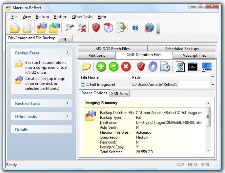Select the C Full Image.xml row name
Viewport: 225px width, 173px height.
(x=101, y=85)
